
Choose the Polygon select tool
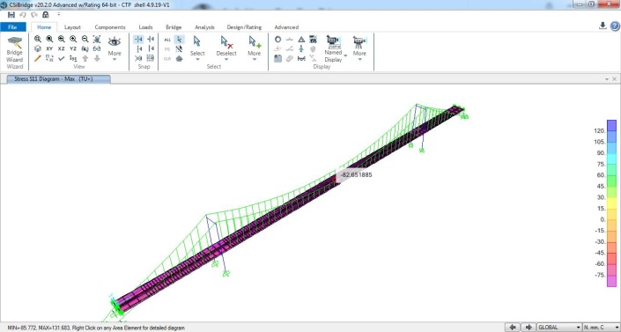(x=179, y=58)
